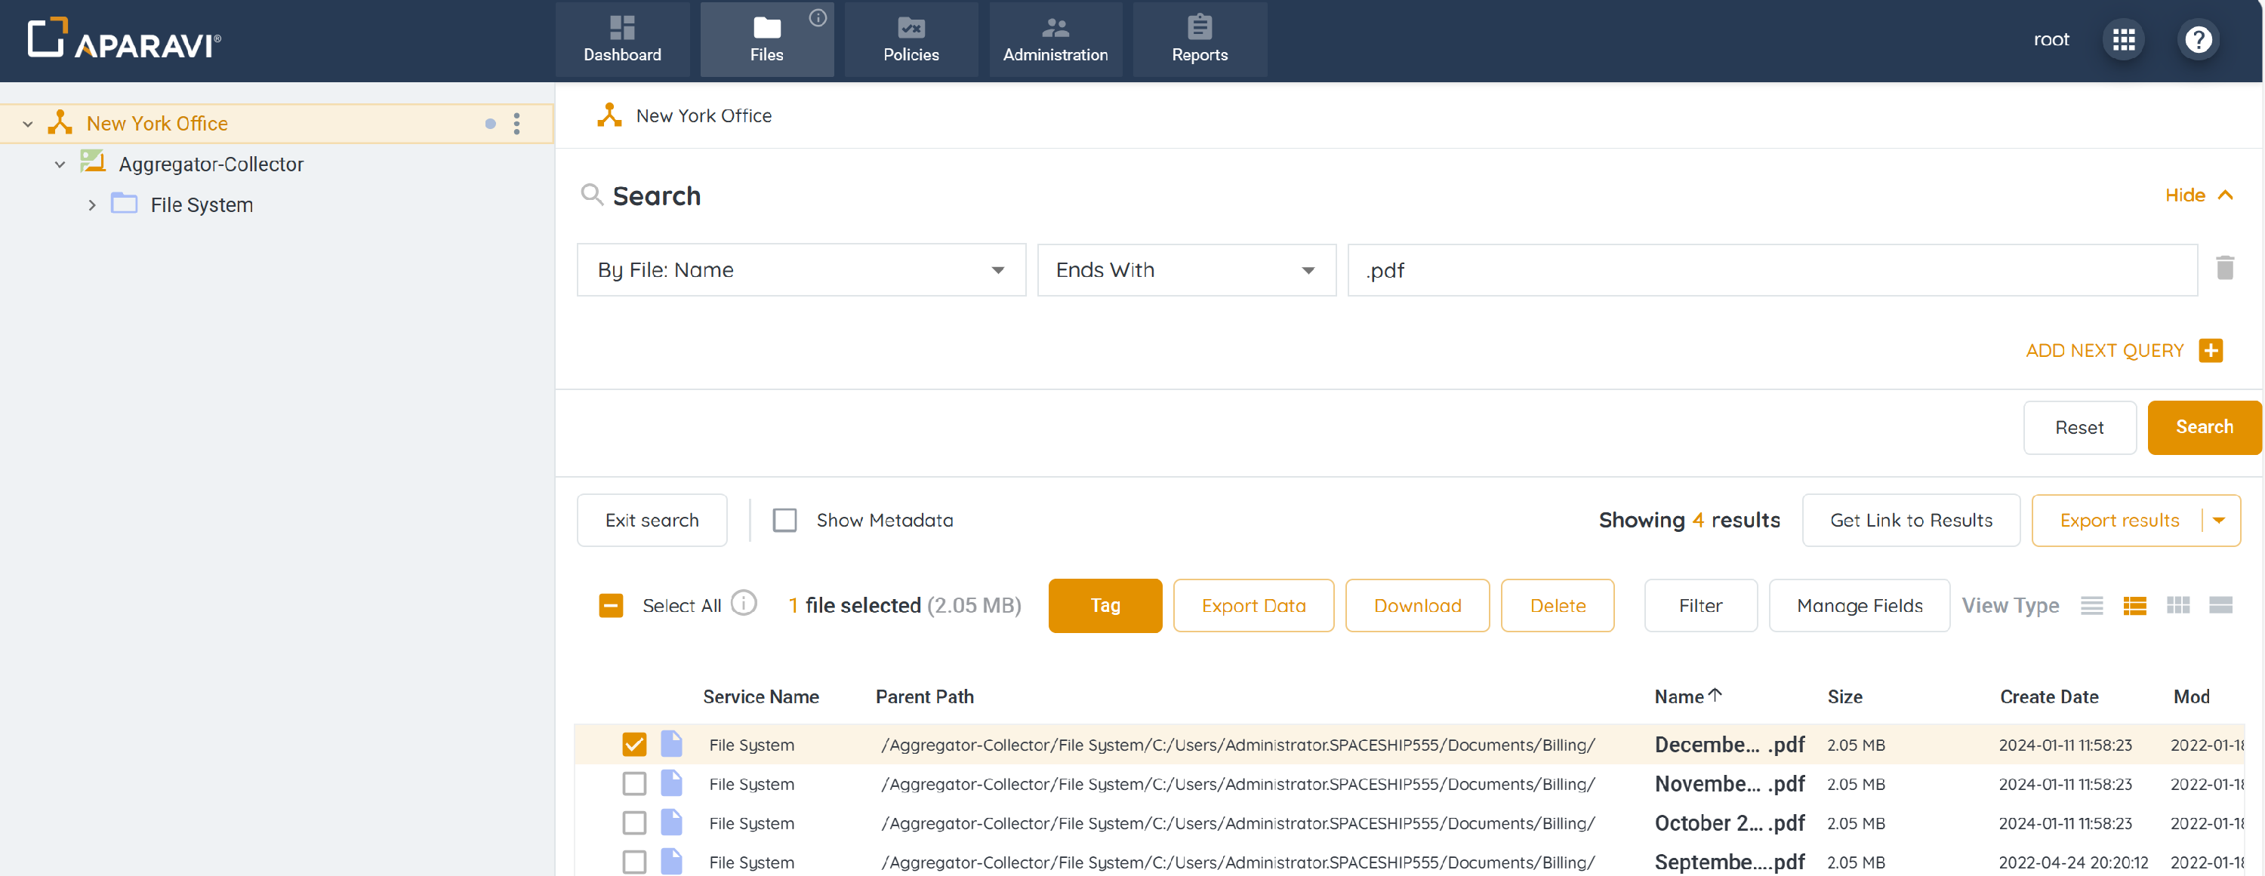Click the plus icon beside ADD NEXT QUERY
2265x876 pixels.
[x=2210, y=351]
